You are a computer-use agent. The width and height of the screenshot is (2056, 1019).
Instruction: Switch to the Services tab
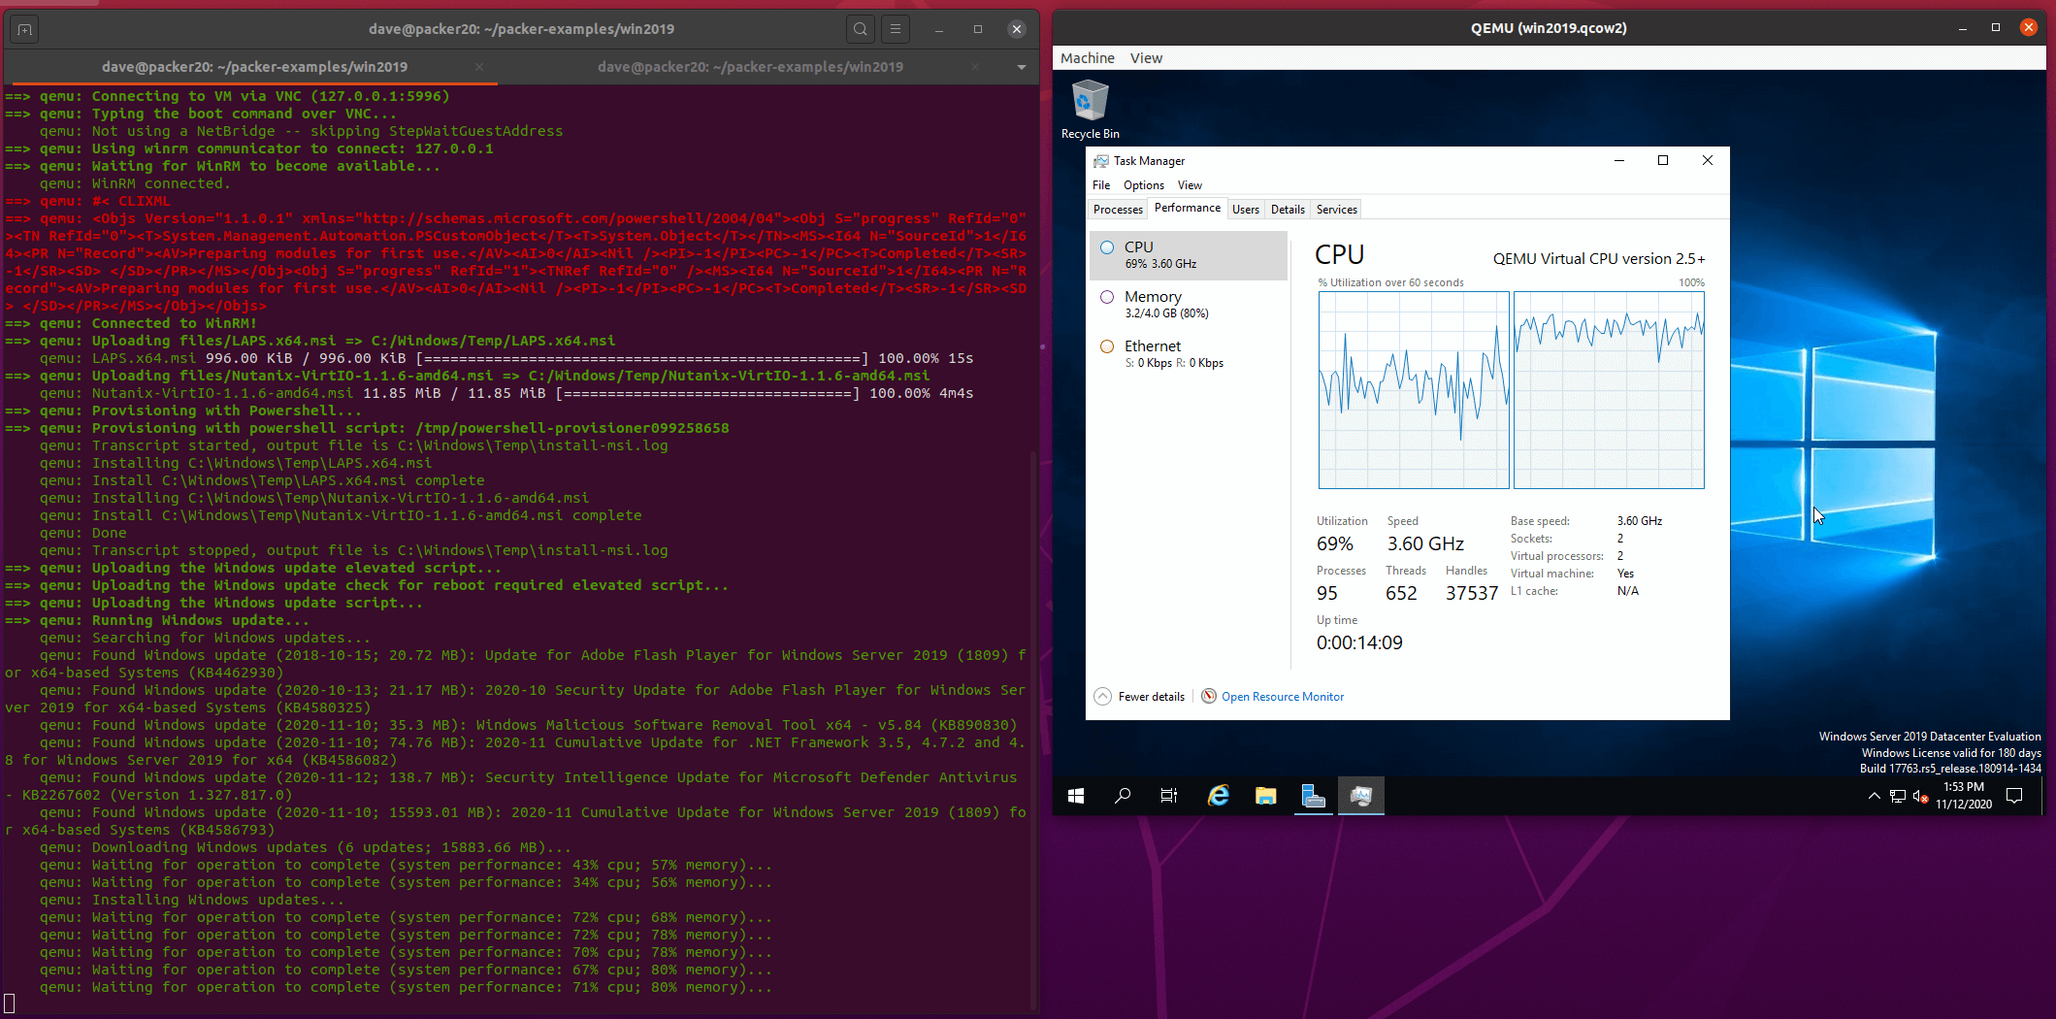tap(1336, 210)
